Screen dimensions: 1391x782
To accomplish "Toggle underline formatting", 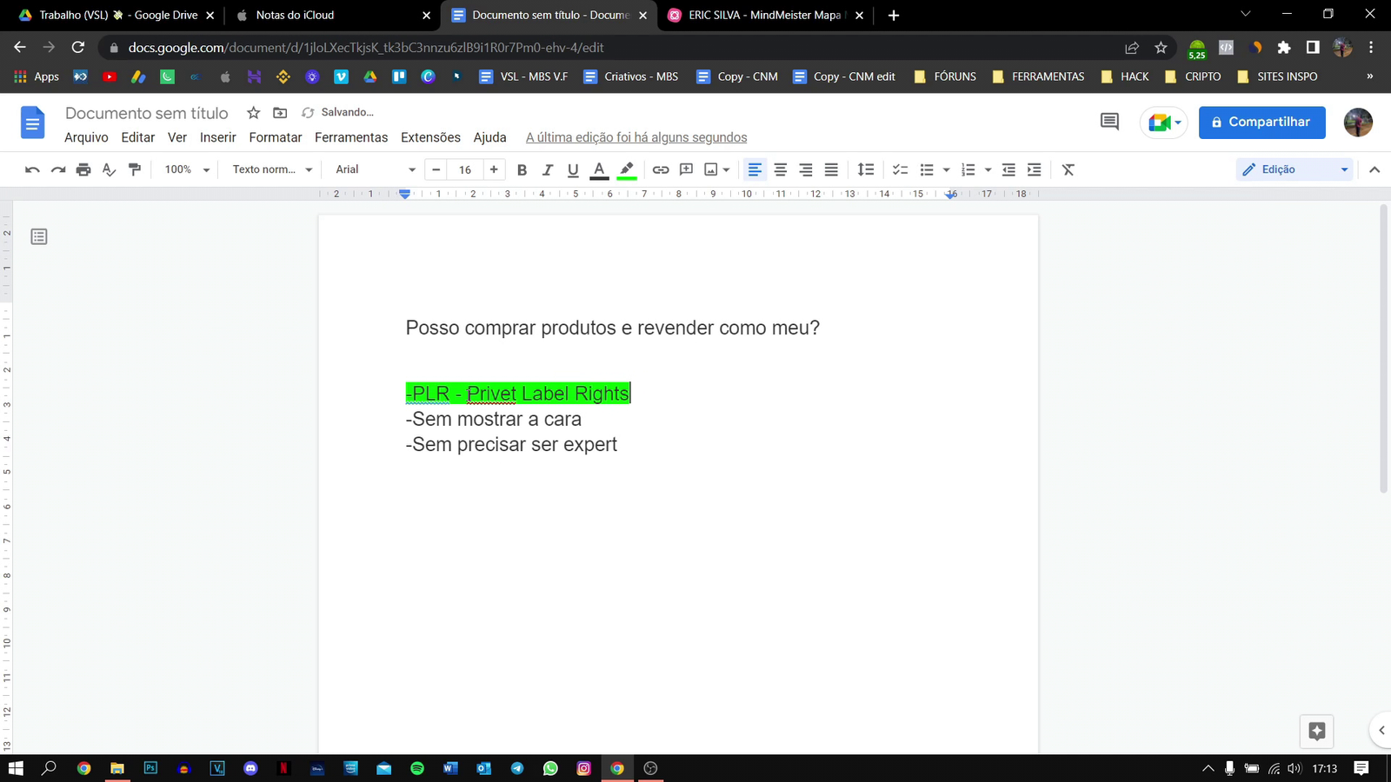I will [x=573, y=169].
